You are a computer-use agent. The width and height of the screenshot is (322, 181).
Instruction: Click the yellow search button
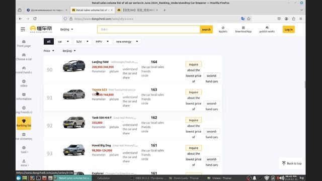click(x=206, y=29)
